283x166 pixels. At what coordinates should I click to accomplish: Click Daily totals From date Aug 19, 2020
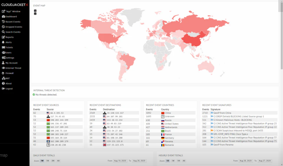(x=120, y=161)
